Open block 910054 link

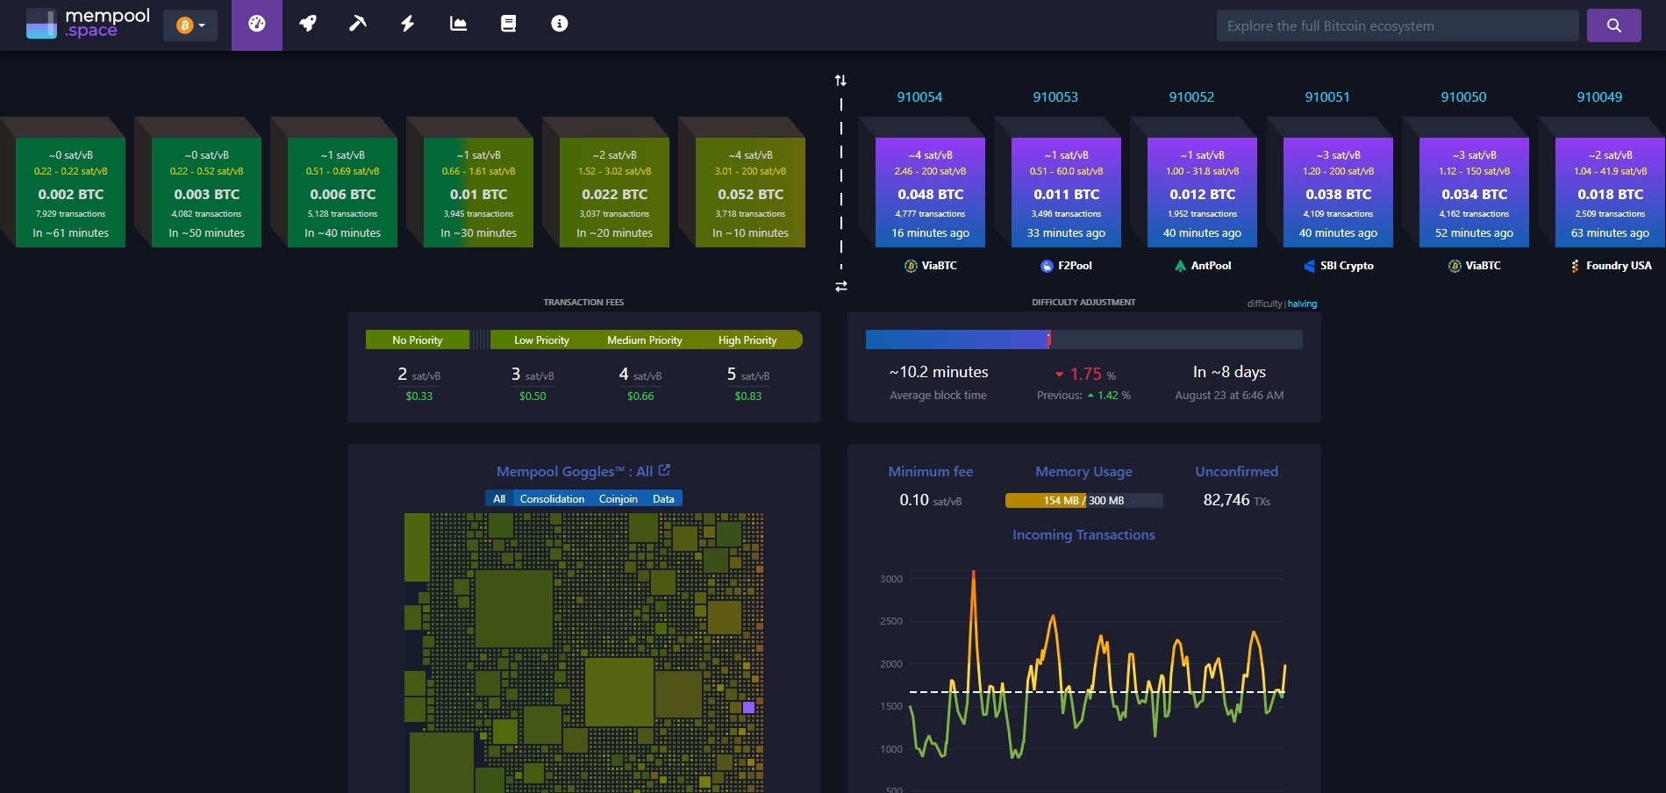click(x=919, y=97)
